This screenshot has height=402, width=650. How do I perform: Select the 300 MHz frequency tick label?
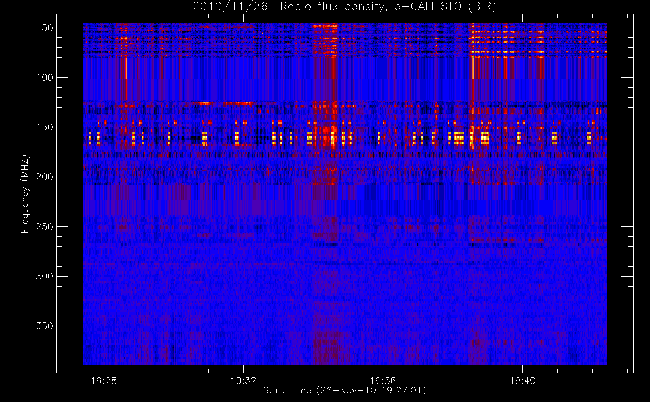pyautogui.click(x=45, y=277)
